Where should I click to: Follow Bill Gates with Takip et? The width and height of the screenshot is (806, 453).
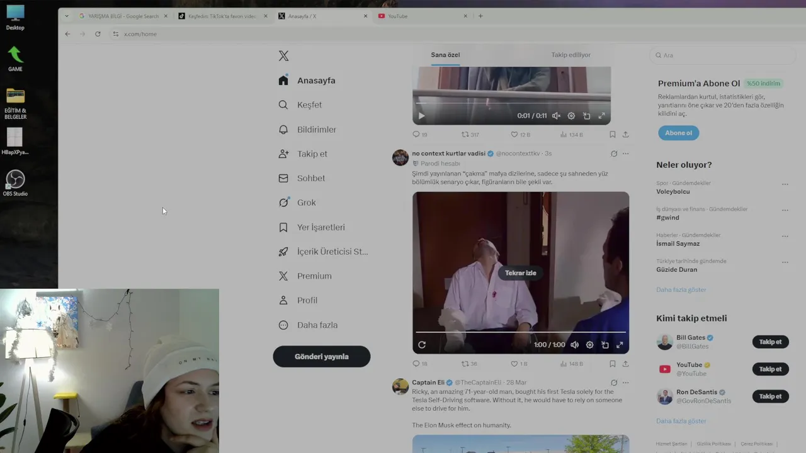pyautogui.click(x=770, y=342)
